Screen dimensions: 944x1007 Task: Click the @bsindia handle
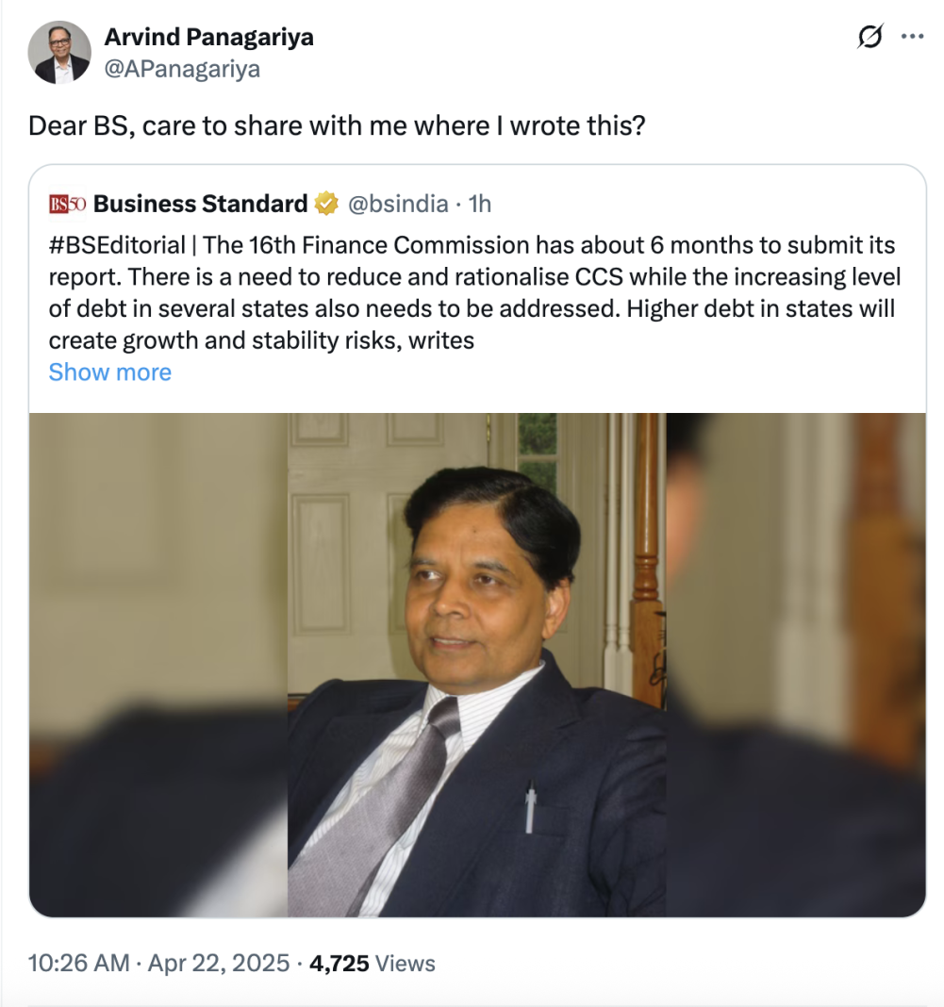pos(398,204)
